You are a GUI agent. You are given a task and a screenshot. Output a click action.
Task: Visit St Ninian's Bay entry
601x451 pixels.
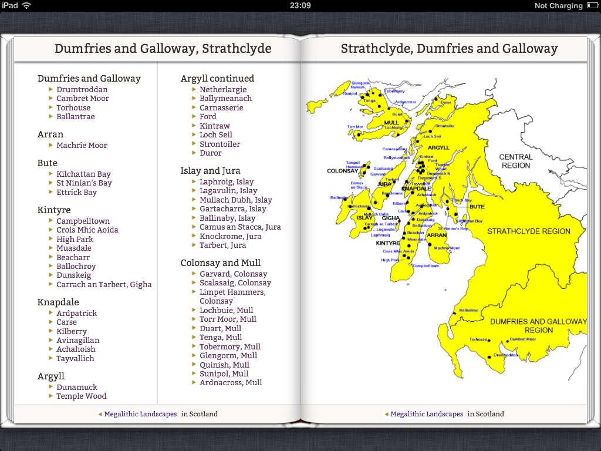pos(85,183)
